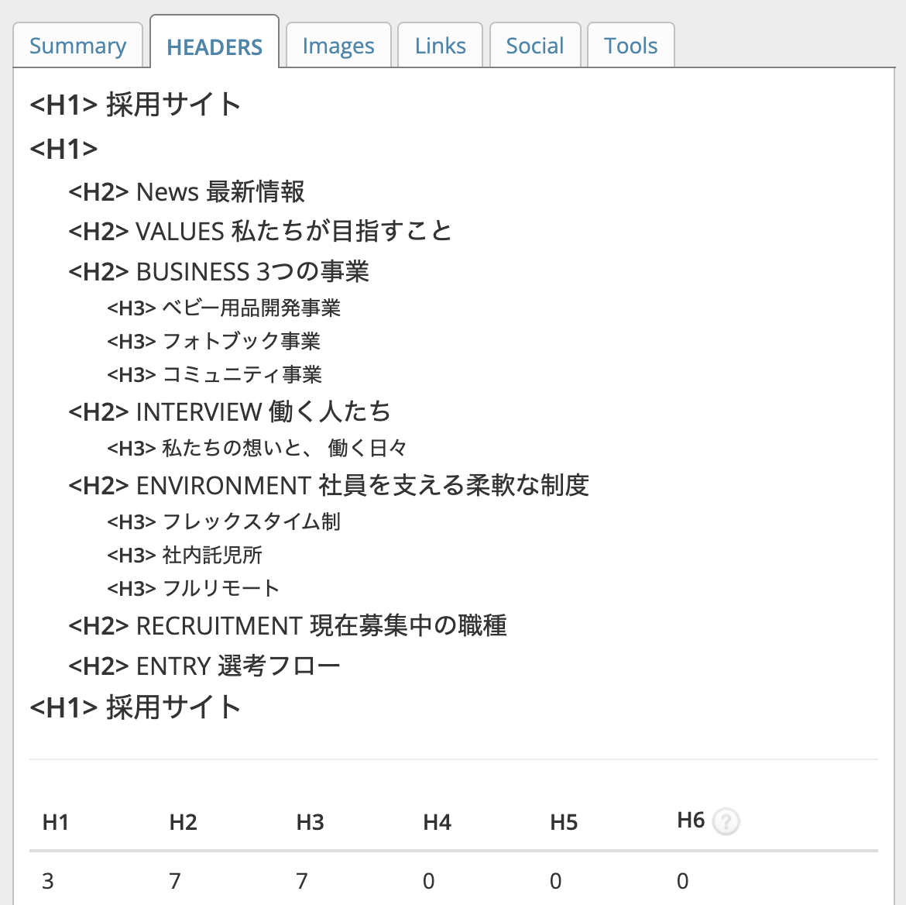Select the H2 RECRUITMENT 現在募集中の職種 heading
This screenshot has height=905, width=906.
click(x=287, y=626)
